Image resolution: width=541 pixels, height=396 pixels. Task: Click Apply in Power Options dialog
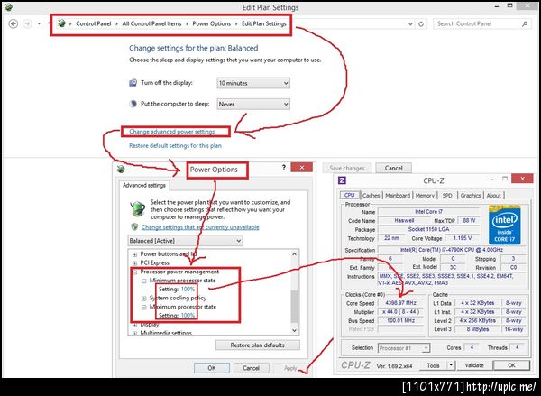pos(290,368)
